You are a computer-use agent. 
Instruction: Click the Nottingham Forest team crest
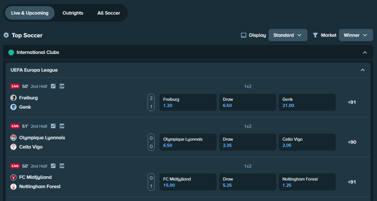pos(14,187)
